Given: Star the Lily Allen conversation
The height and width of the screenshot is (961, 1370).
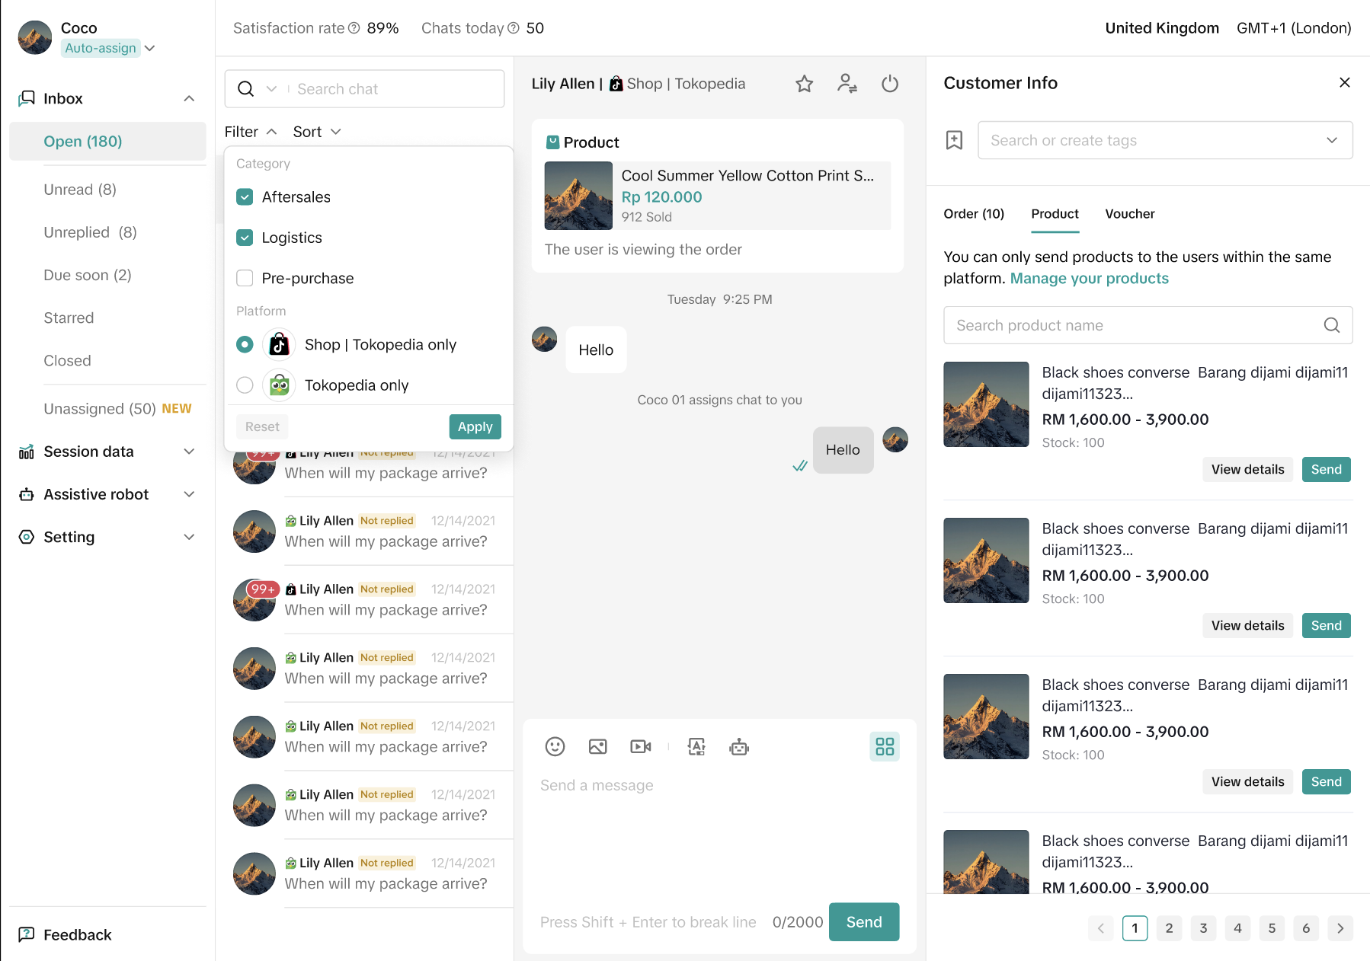Looking at the screenshot, I should [805, 84].
